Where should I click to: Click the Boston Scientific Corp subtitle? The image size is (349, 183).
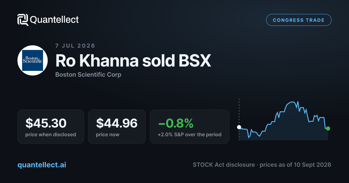[x=88, y=75]
